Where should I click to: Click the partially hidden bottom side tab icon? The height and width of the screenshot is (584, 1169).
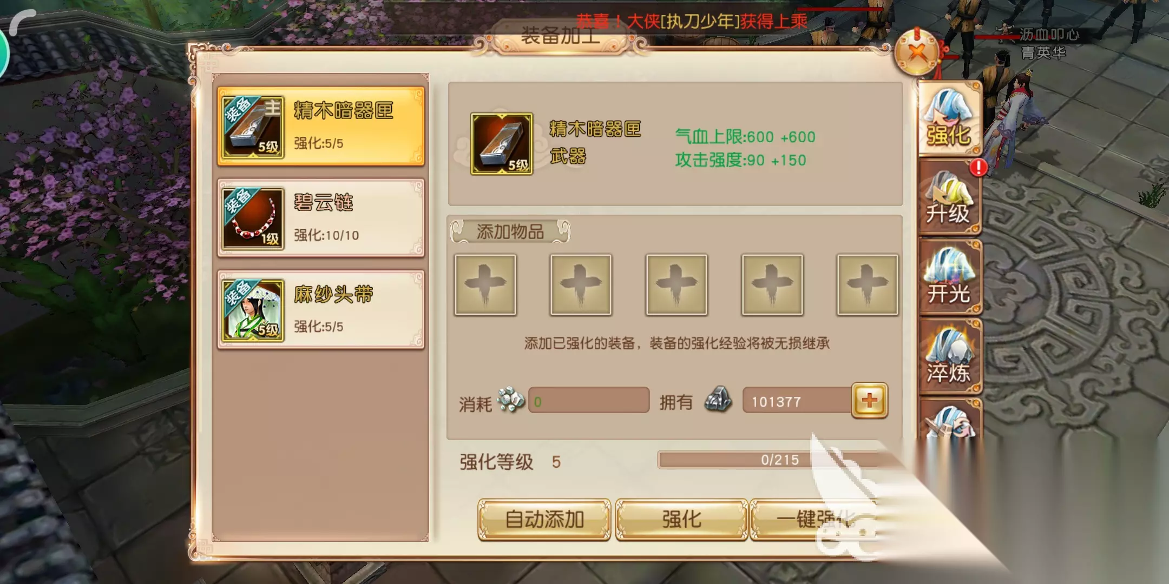click(x=950, y=419)
